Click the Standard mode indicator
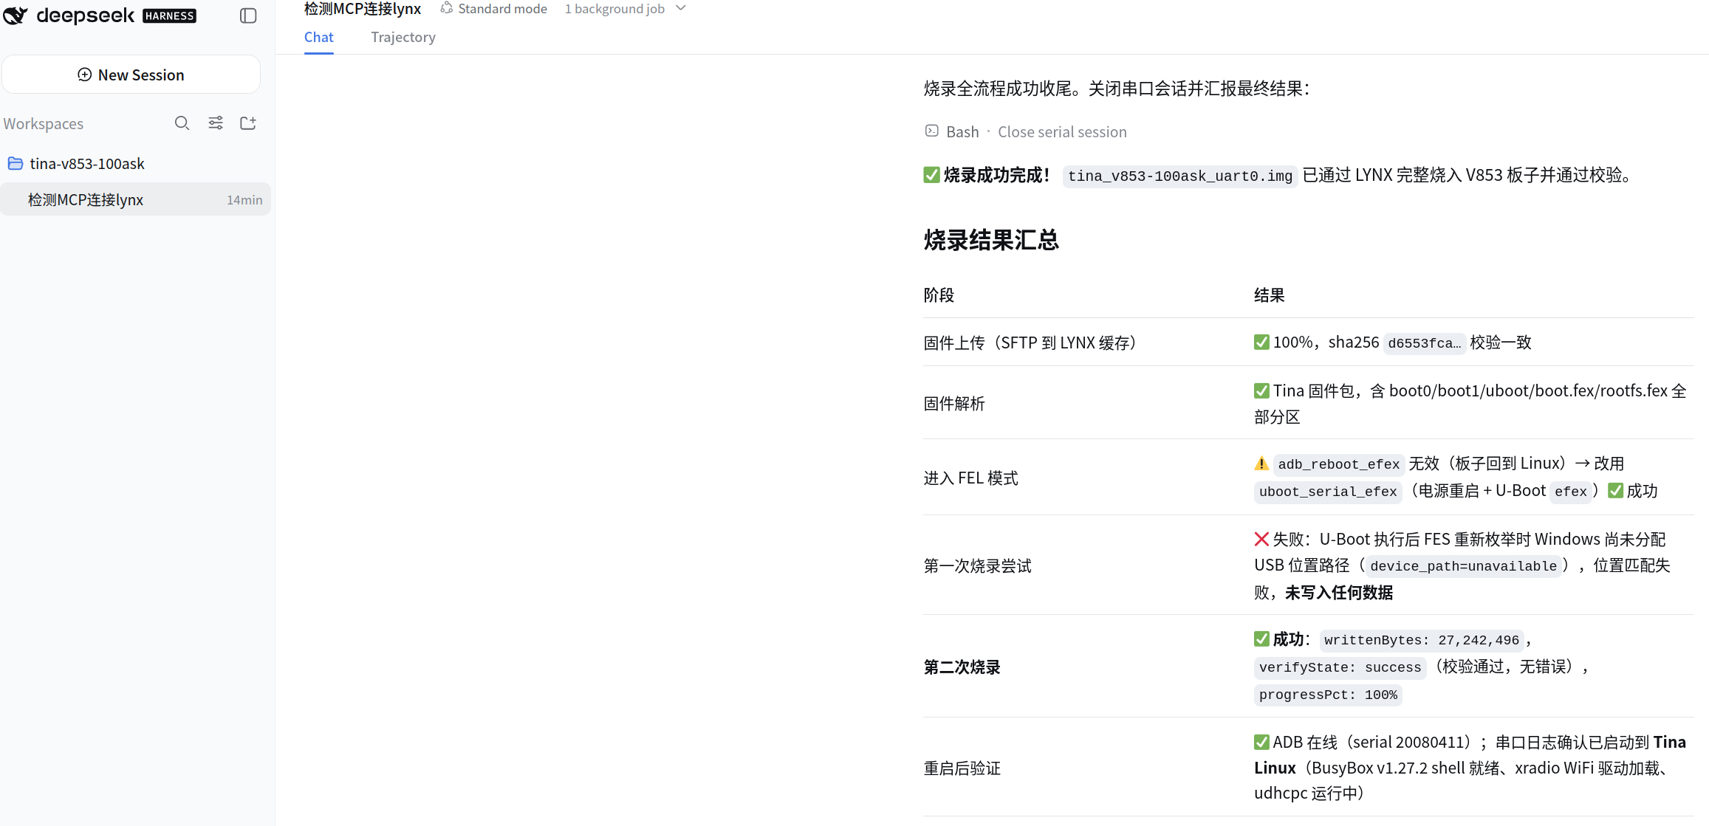 pyautogui.click(x=494, y=9)
